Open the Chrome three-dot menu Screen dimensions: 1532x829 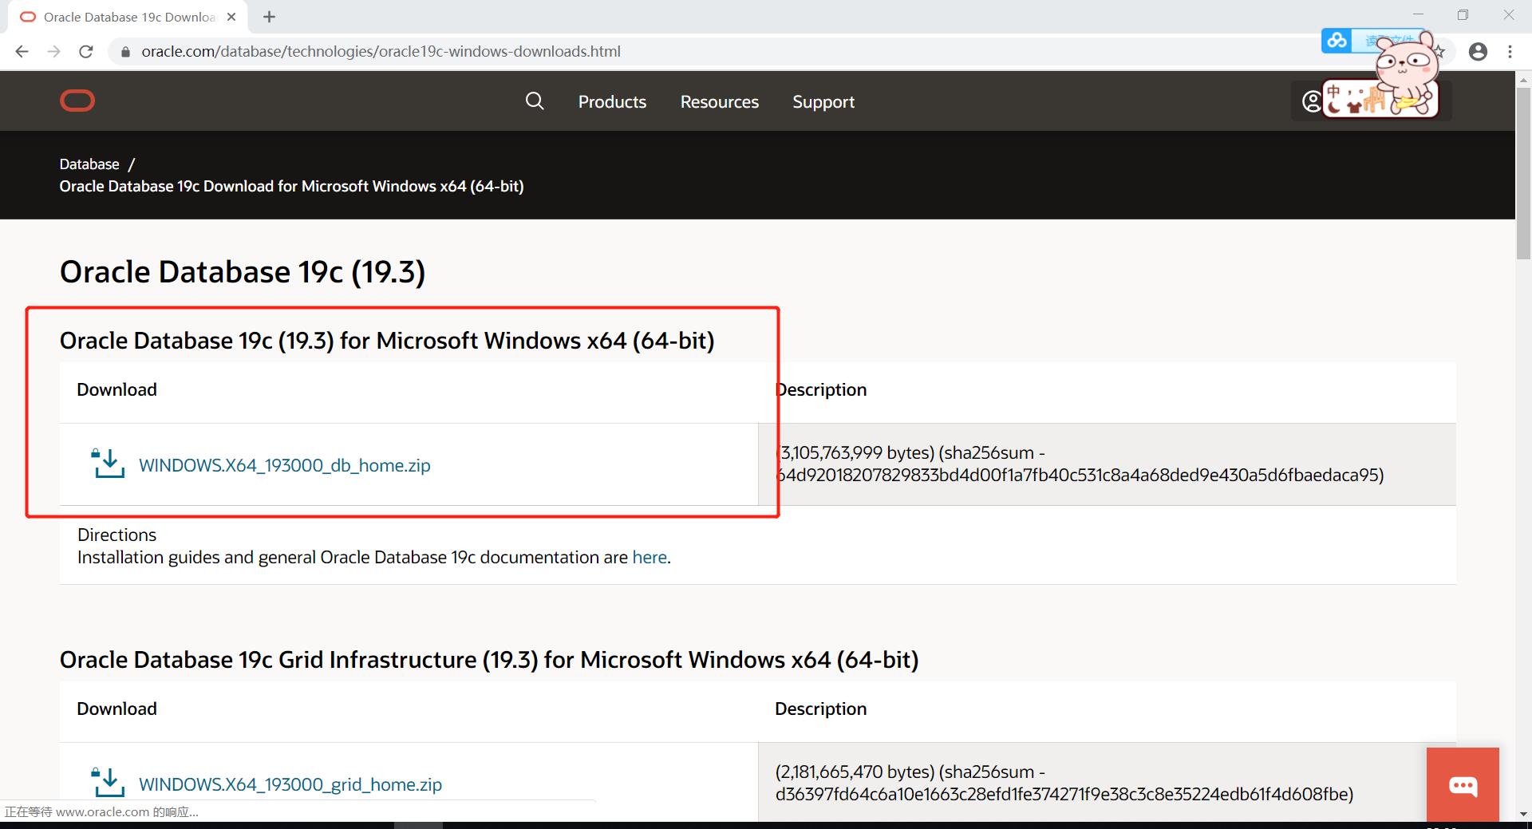[1510, 51]
